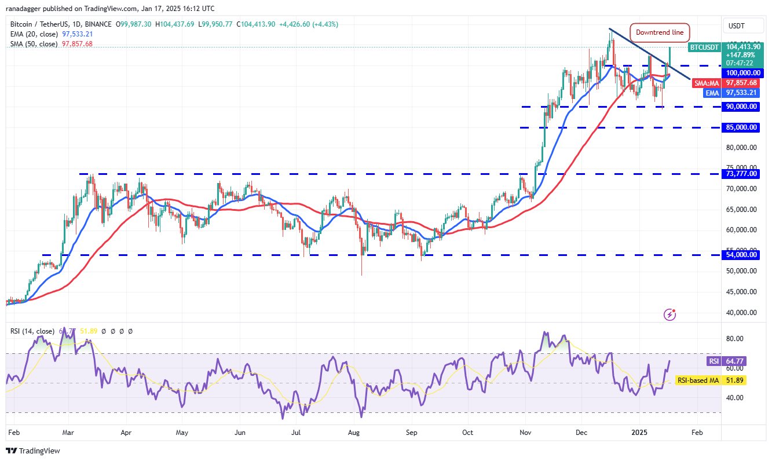The height and width of the screenshot is (461, 772).
Task: Click the Sep label on the time axis
Action: [x=412, y=433]
